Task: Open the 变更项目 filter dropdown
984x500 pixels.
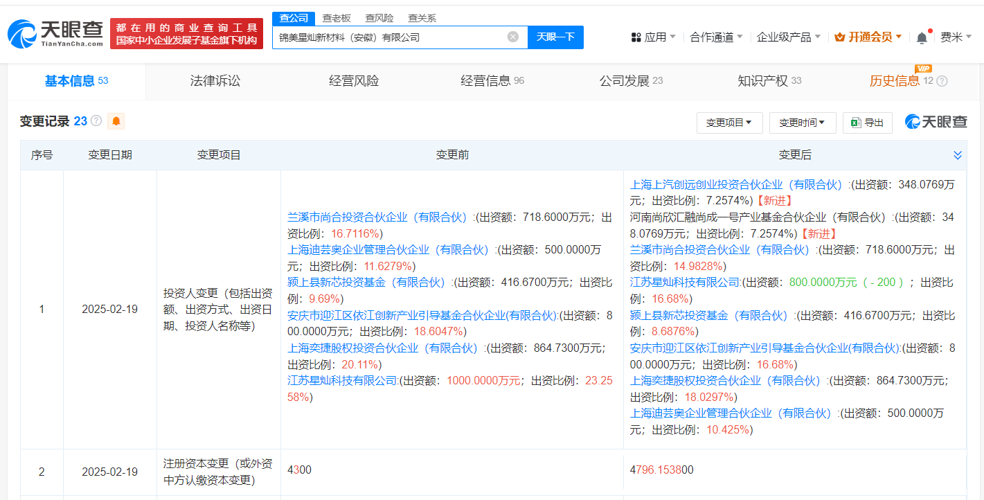Action: (729, 123)
